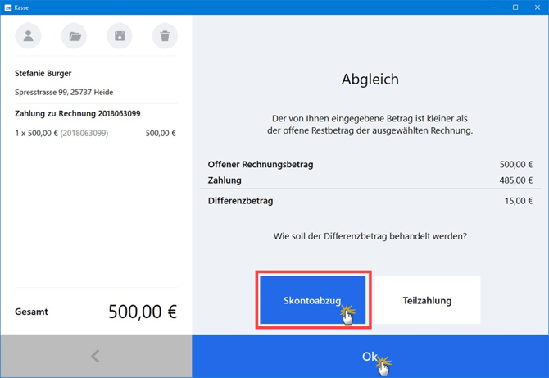Minimize the Kasse window

(493, 7)
